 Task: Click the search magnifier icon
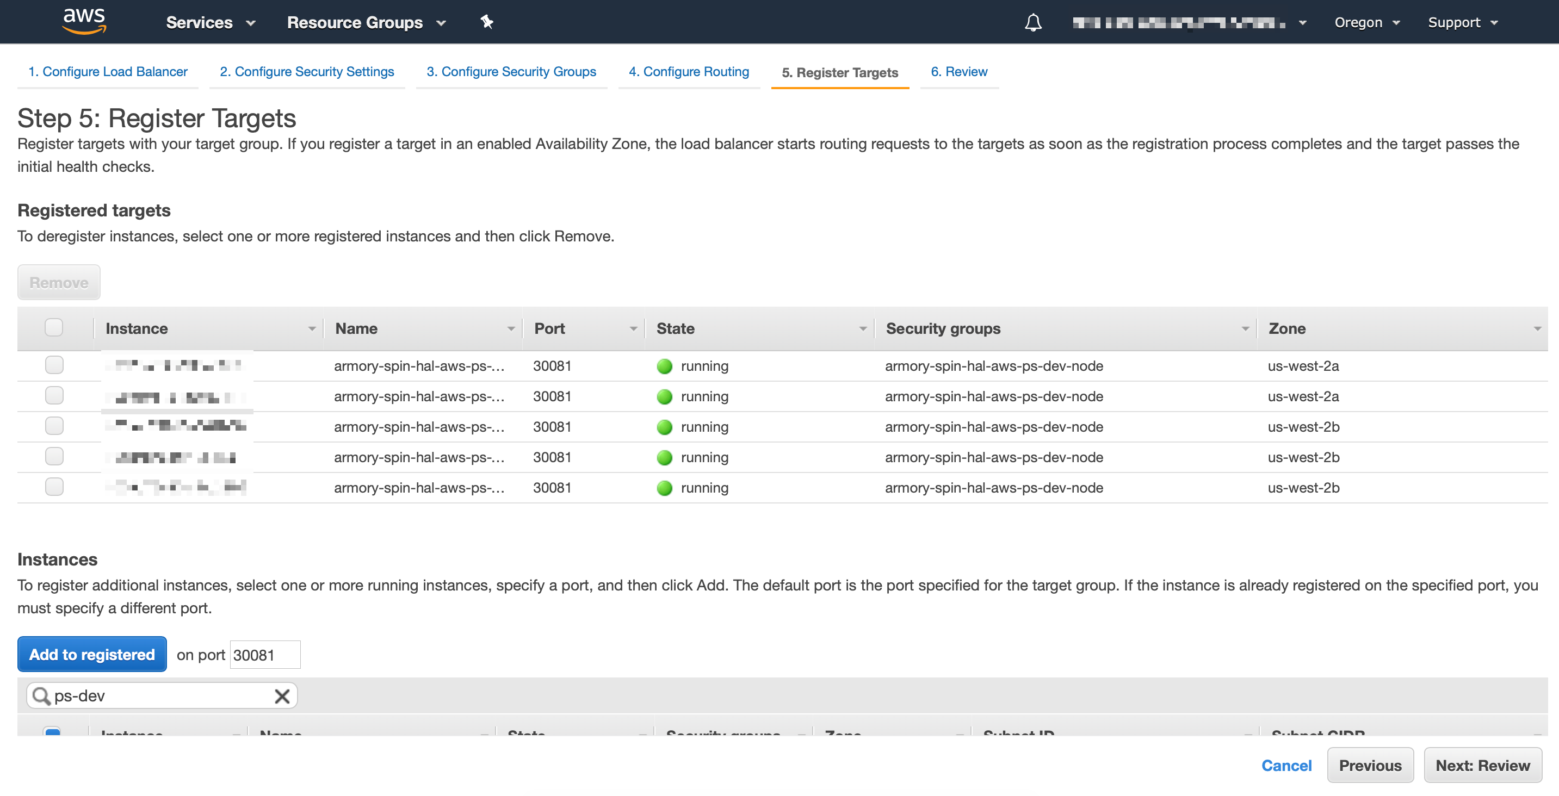[x=41, y=696]
